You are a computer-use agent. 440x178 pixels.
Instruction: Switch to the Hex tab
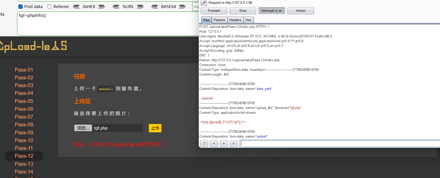[249, 20]
